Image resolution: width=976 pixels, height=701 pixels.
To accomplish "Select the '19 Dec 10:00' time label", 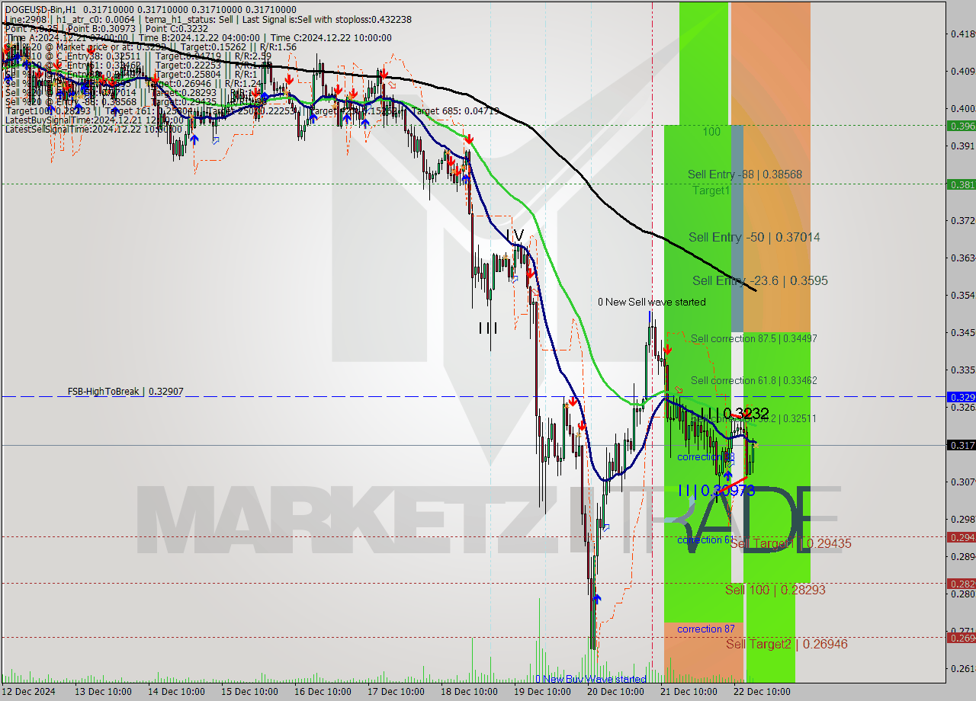I will 541,691.
